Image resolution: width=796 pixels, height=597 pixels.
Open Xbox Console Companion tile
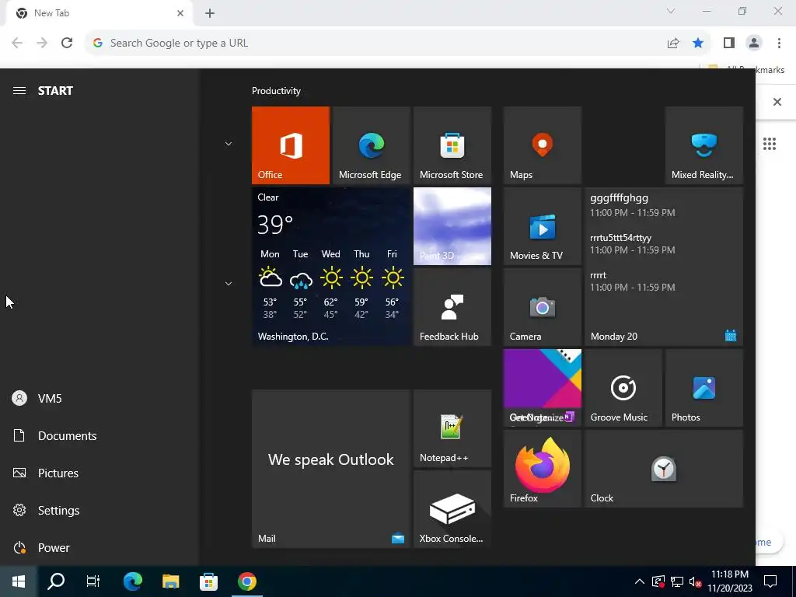click(452, 509)
